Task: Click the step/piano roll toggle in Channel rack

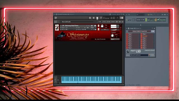Action: pos(165,15)
